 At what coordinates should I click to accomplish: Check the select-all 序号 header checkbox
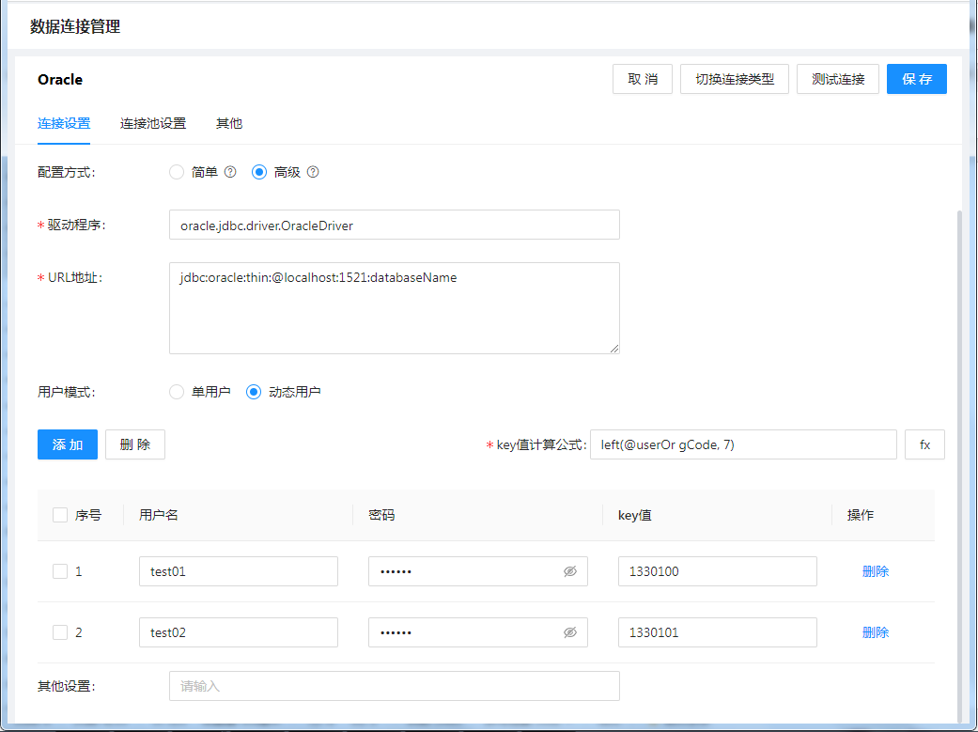60,515
